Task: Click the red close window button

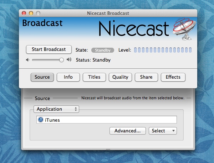Action: coord(24,13)
